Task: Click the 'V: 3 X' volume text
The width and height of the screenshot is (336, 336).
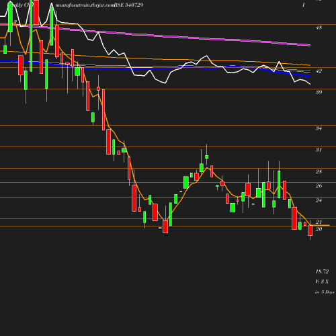Action: [x=322, y=282]
